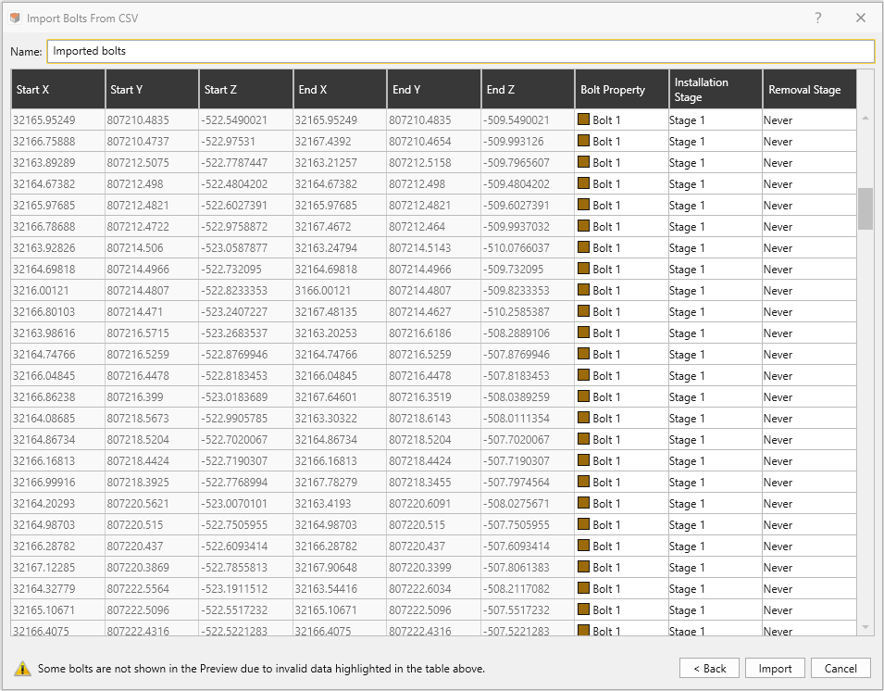Cancel the bolt import dialog

[x=840, y=668]
